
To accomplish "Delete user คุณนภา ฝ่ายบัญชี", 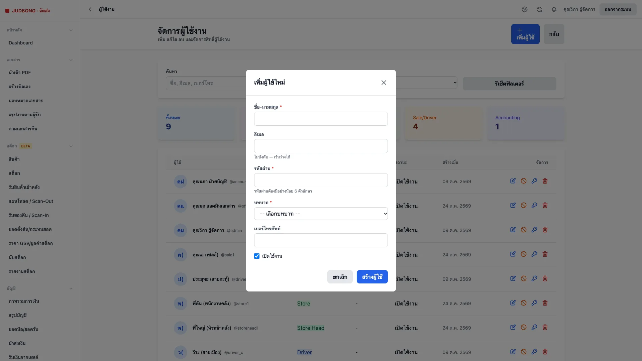I will coord(545,181).
